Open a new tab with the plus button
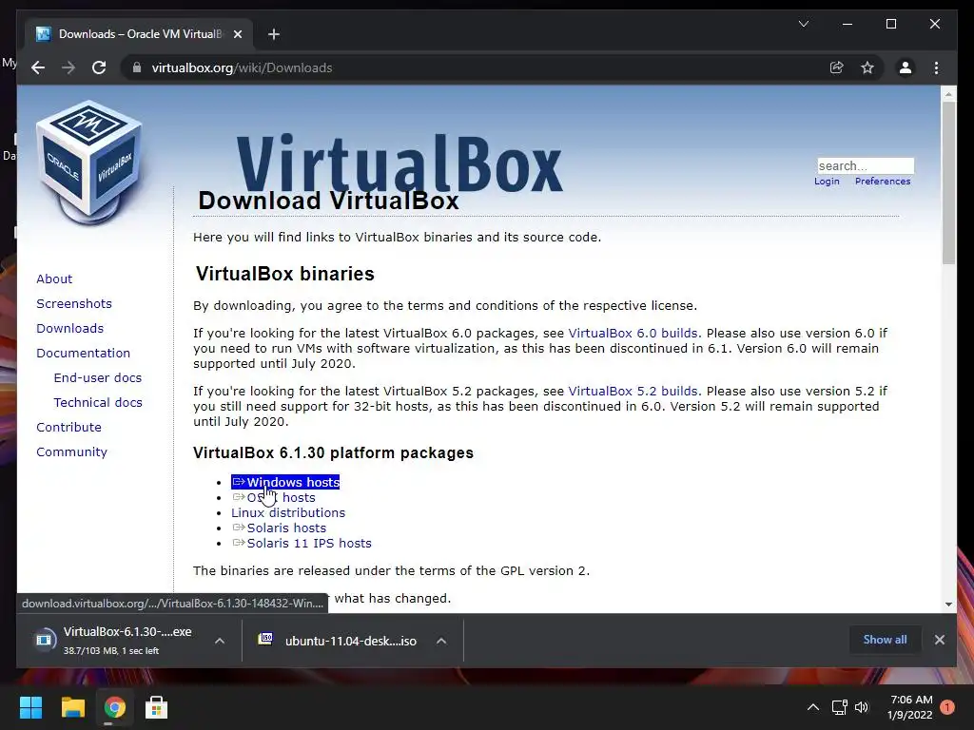 tap(273, 34)
